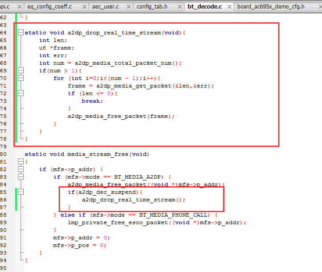Click on media_stream_free function name on line 80
The width and height of the screenshot is (322, 272).
pos(98,154)
